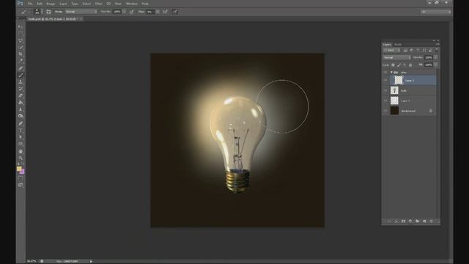Collapse the layer group triangle
Viewport: 469px width, 264px height.
pyautogui.click(x=391, y=73)
